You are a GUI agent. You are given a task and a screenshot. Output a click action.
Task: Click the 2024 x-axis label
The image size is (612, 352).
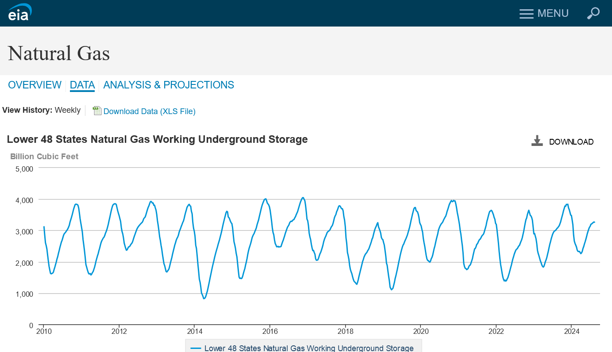pos(572,331)
